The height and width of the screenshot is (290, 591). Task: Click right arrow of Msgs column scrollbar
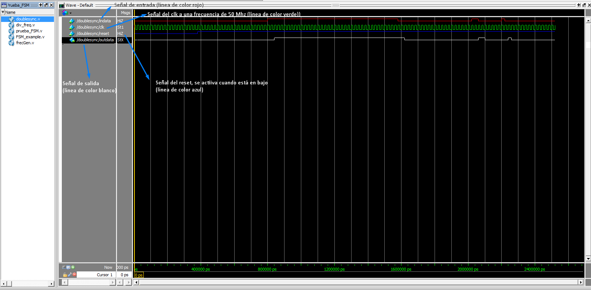pos(129,283)
